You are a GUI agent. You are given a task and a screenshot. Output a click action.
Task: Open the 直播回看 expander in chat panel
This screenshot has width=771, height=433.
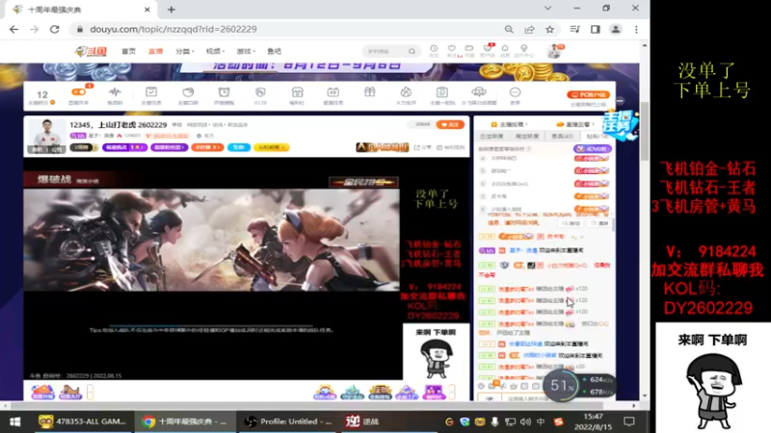[x=574, y=124]
